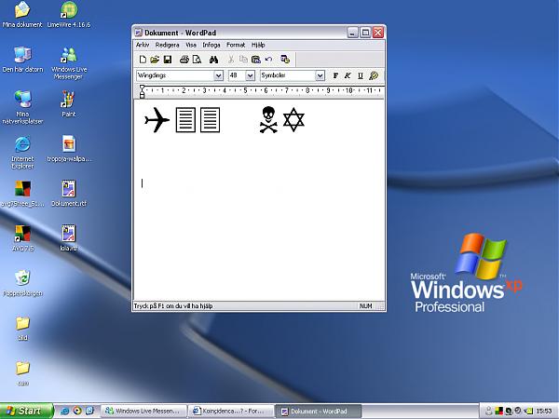Click the NUM indicator in the status bar
The width and height of the screenshot is (559, 419).
tap(366, 306)
